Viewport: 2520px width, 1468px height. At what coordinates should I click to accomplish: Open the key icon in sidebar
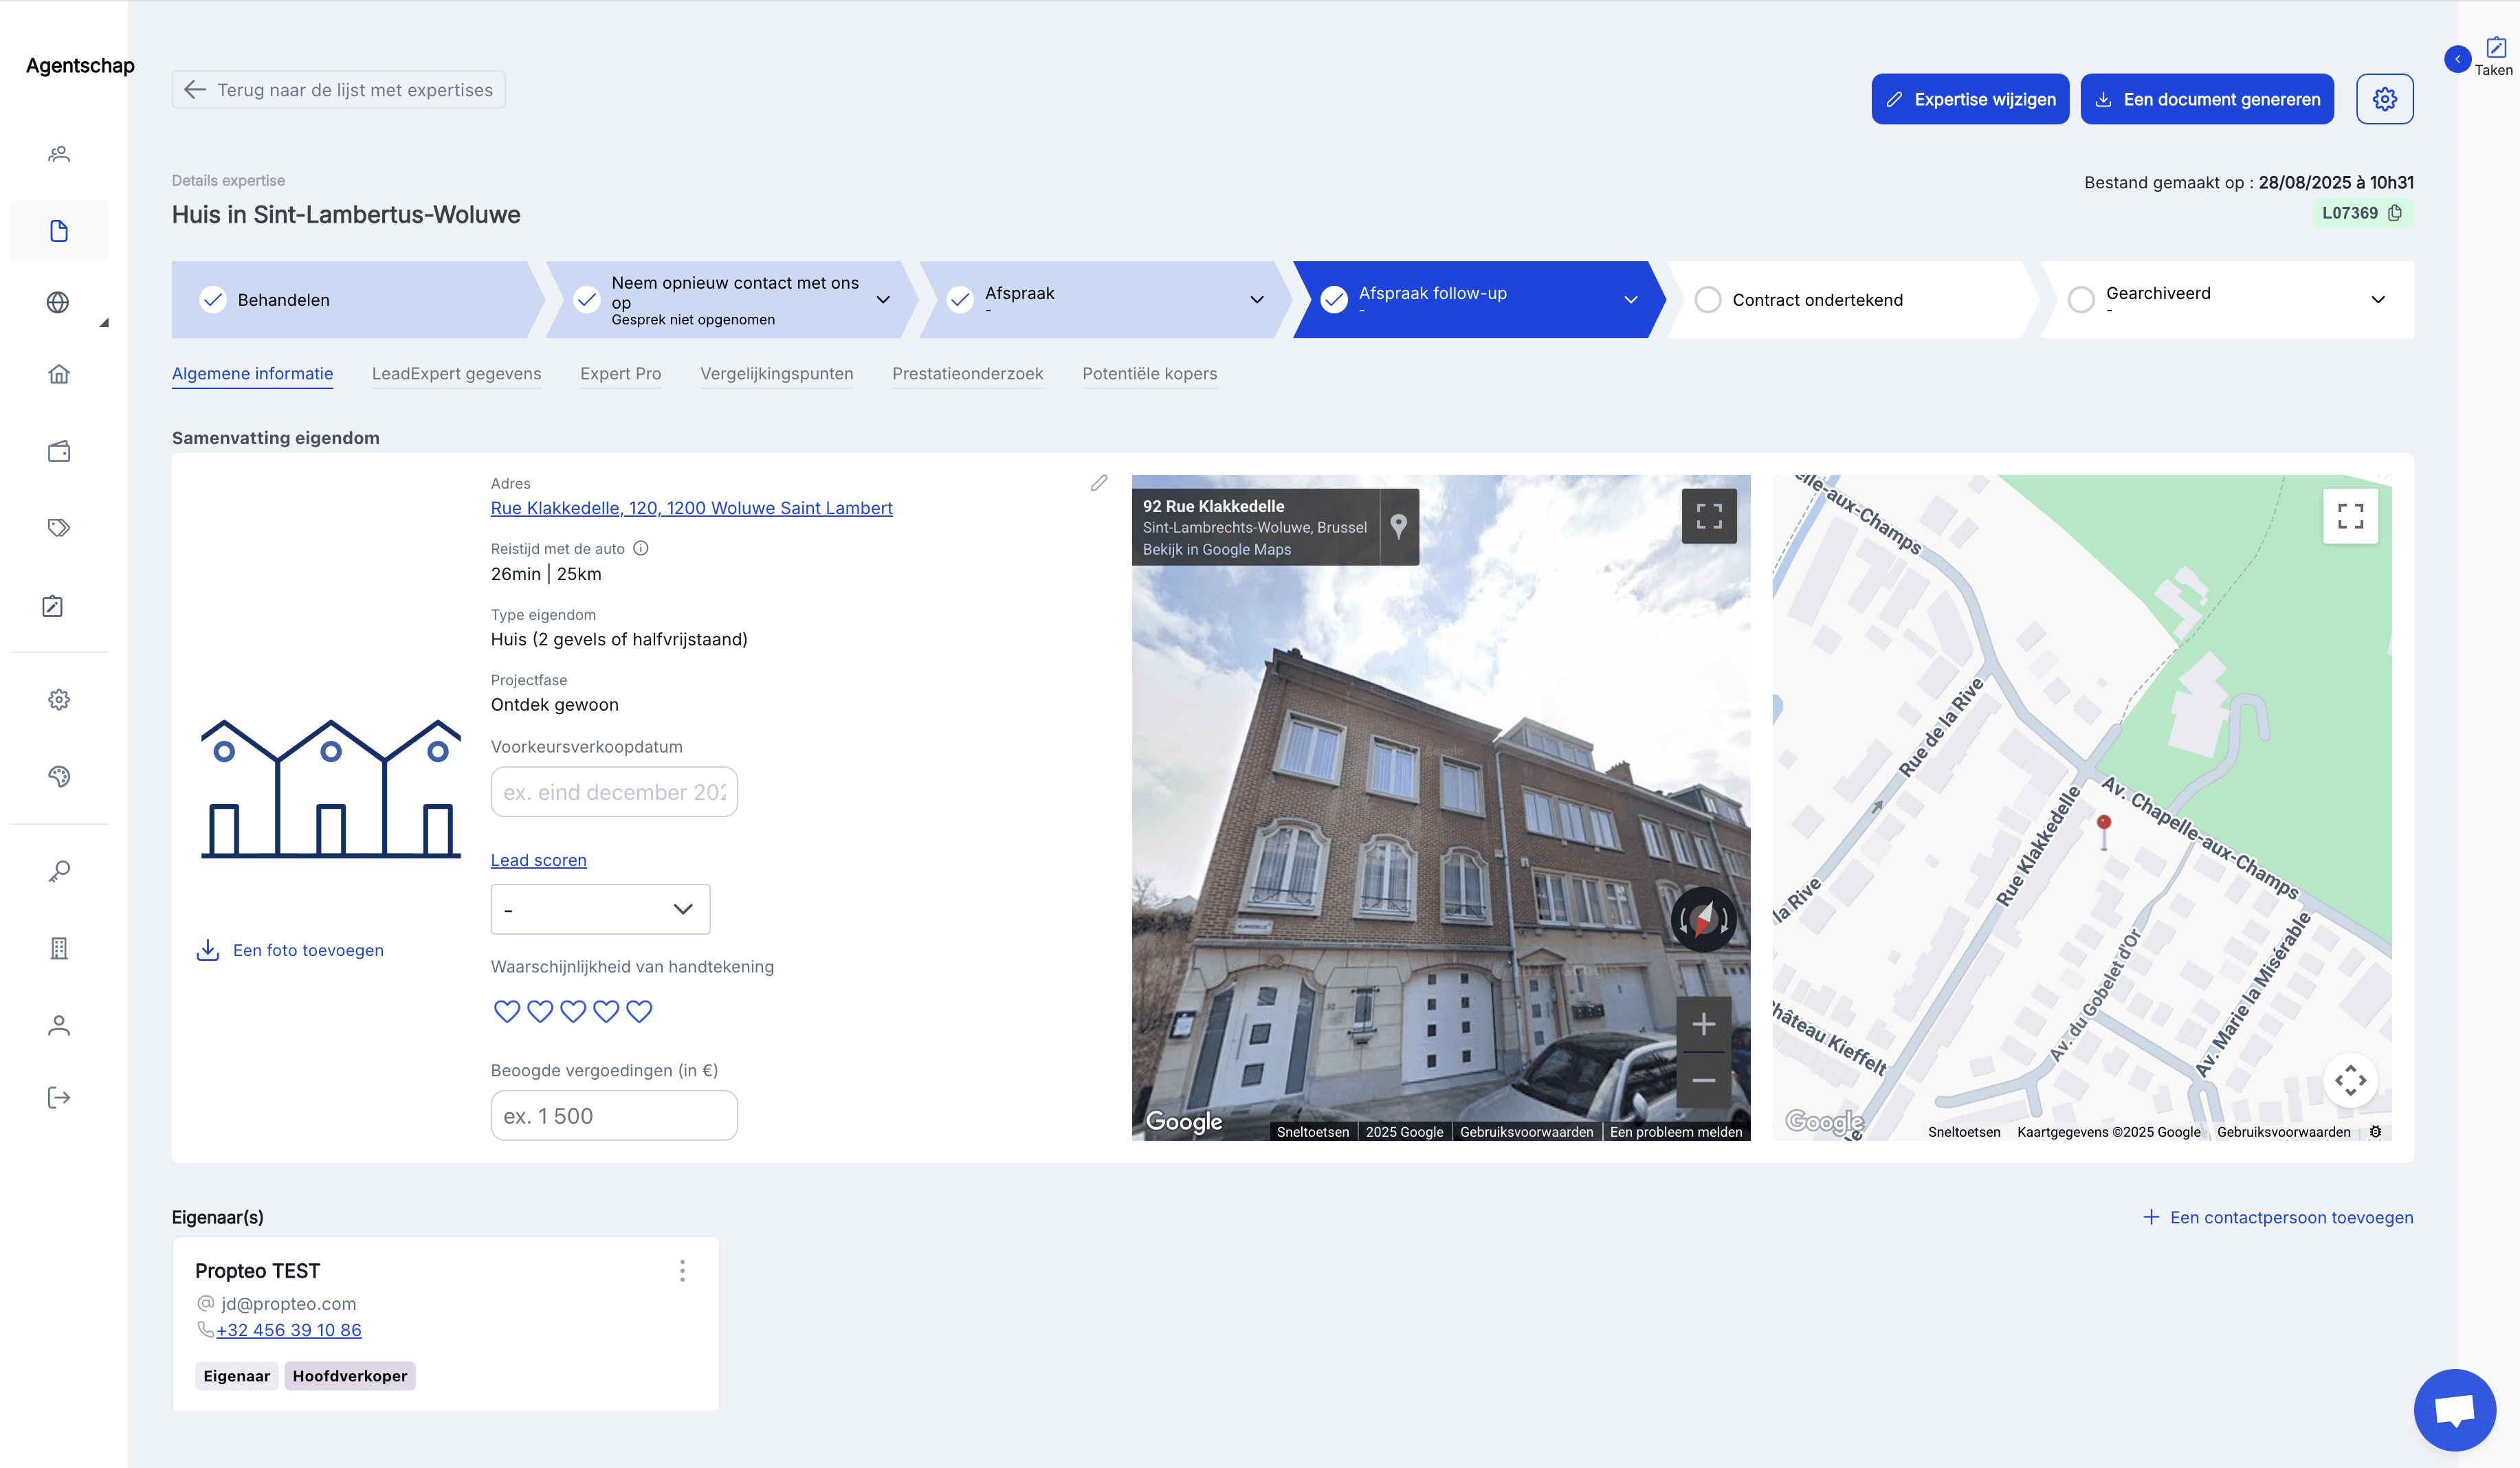[x=59, y=871]
